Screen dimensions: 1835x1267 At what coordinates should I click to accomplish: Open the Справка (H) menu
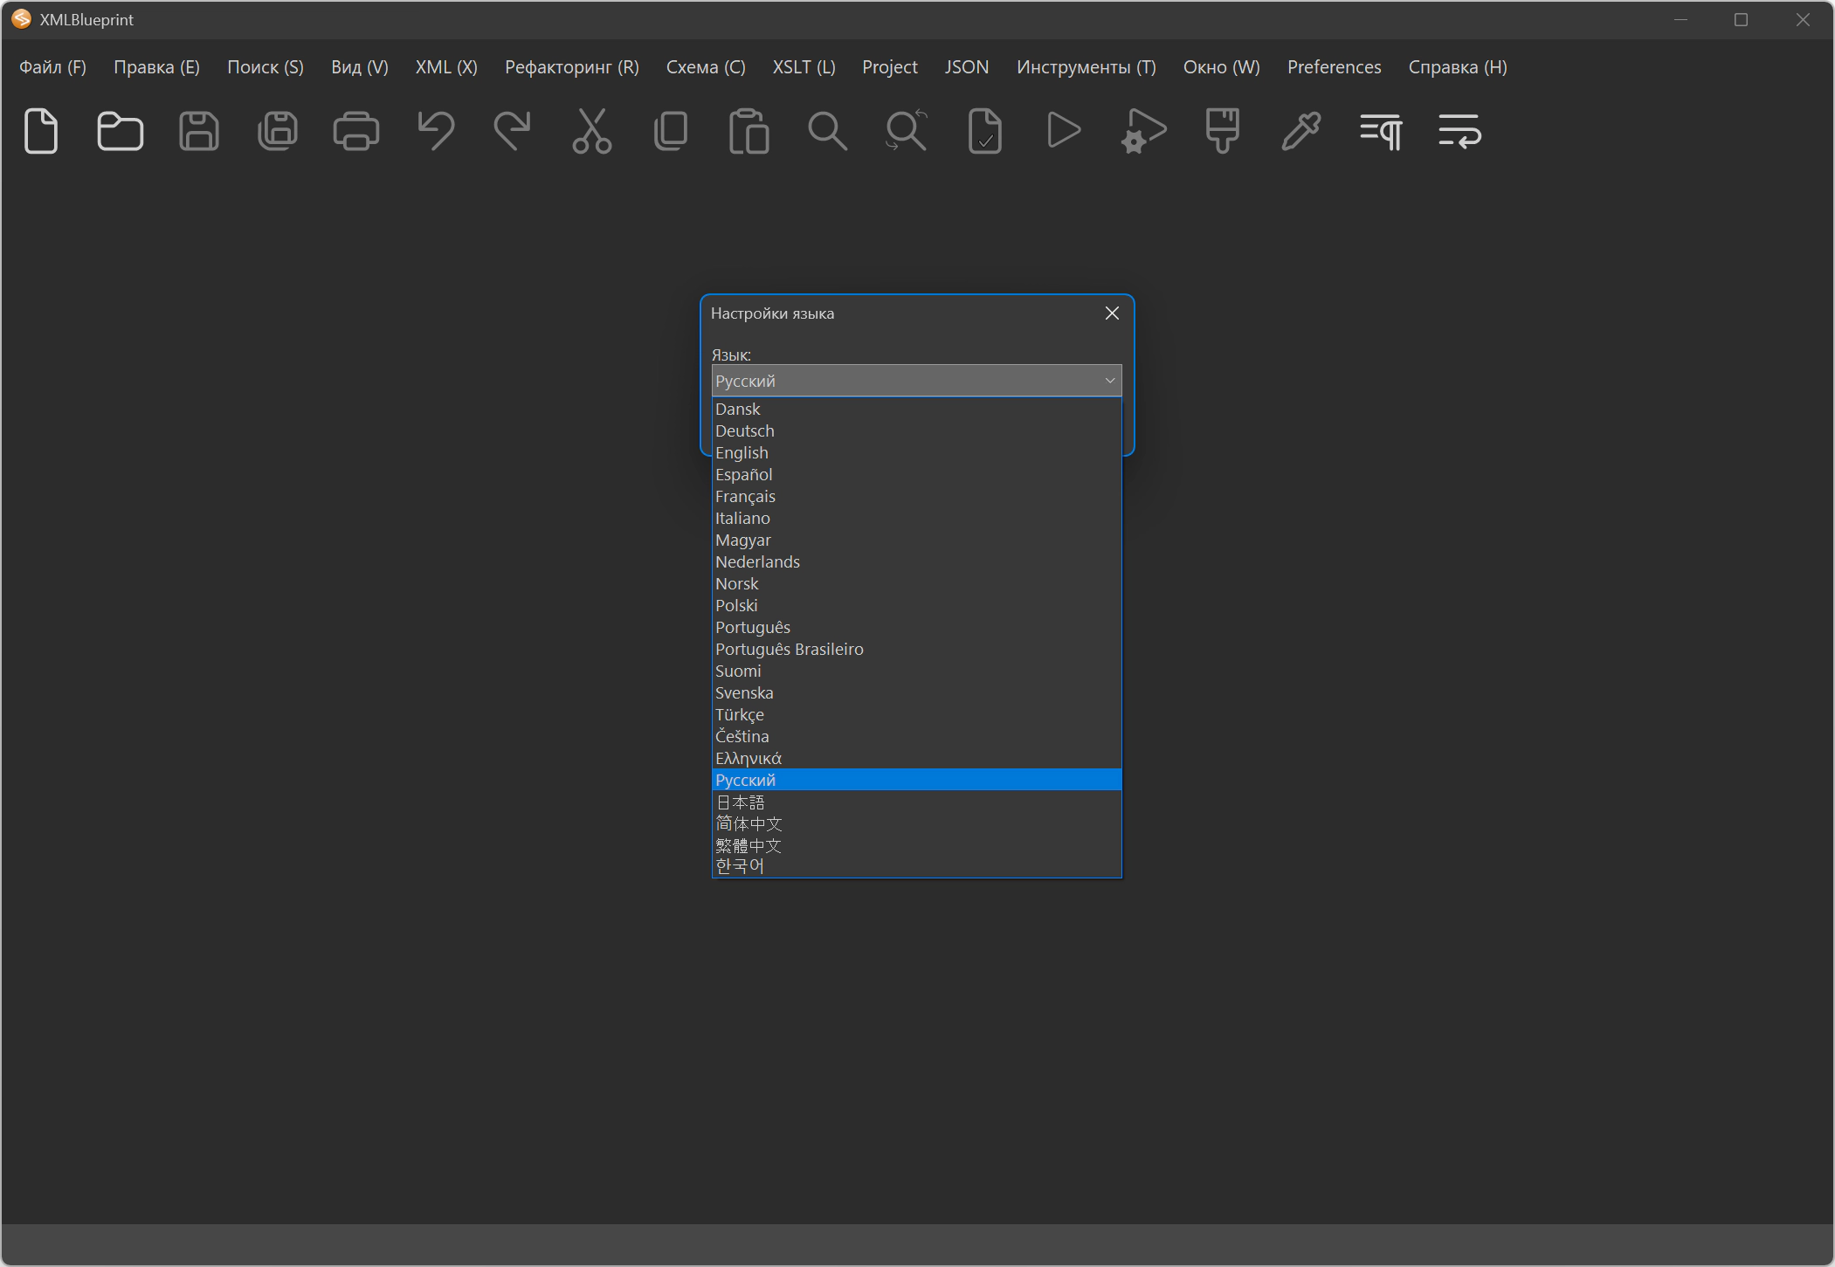pyautogui.click(x=1458, y=67)
